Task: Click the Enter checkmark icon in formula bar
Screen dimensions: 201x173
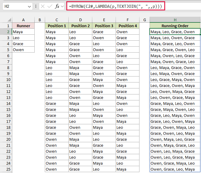Action: (50, 6)
